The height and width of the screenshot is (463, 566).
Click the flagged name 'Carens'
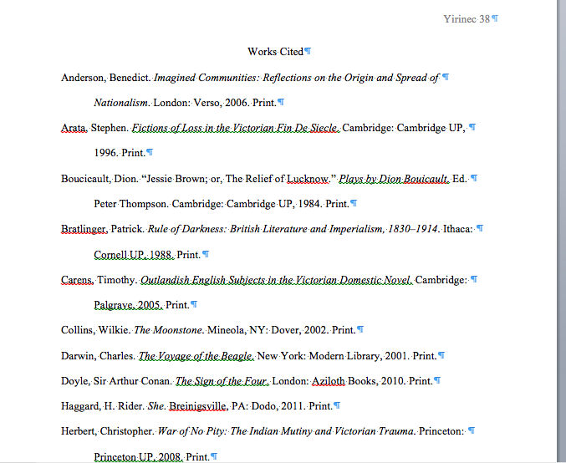(77, 280)
